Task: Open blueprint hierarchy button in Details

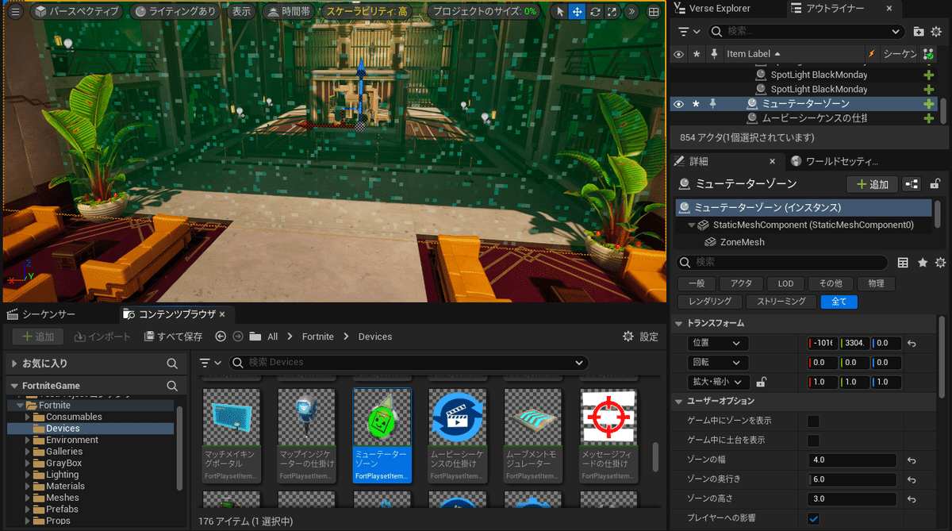Action: 911,184
